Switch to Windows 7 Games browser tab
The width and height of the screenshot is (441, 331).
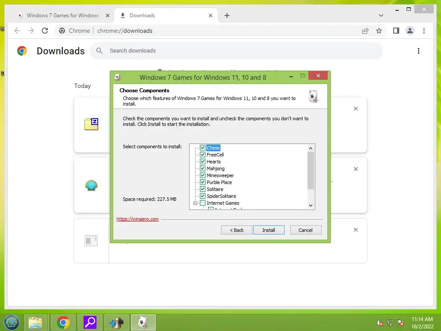(x=62, y=16)
